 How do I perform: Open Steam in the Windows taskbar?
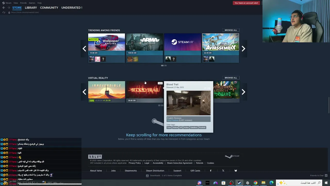[240, 183]
